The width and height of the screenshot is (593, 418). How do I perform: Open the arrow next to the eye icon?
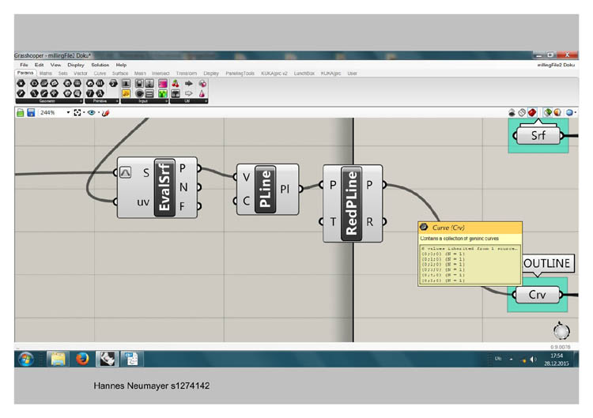coord(98,113)
